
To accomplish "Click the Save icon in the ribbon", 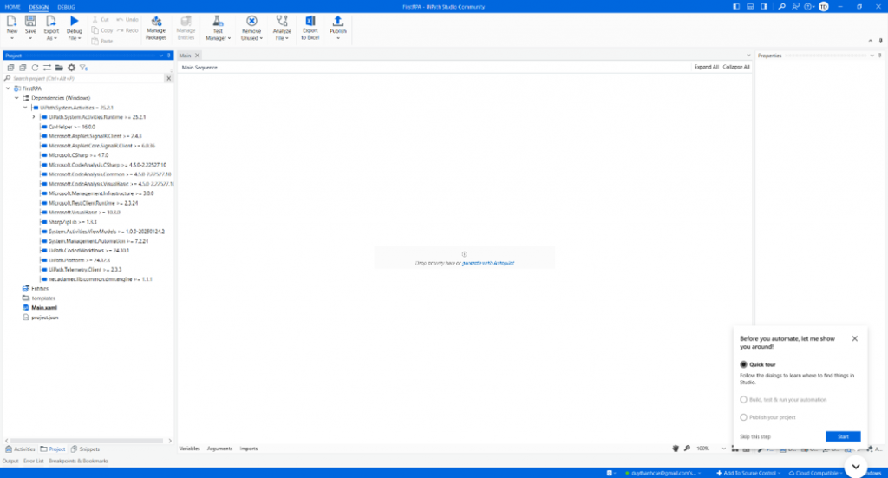I will [30, 21].
